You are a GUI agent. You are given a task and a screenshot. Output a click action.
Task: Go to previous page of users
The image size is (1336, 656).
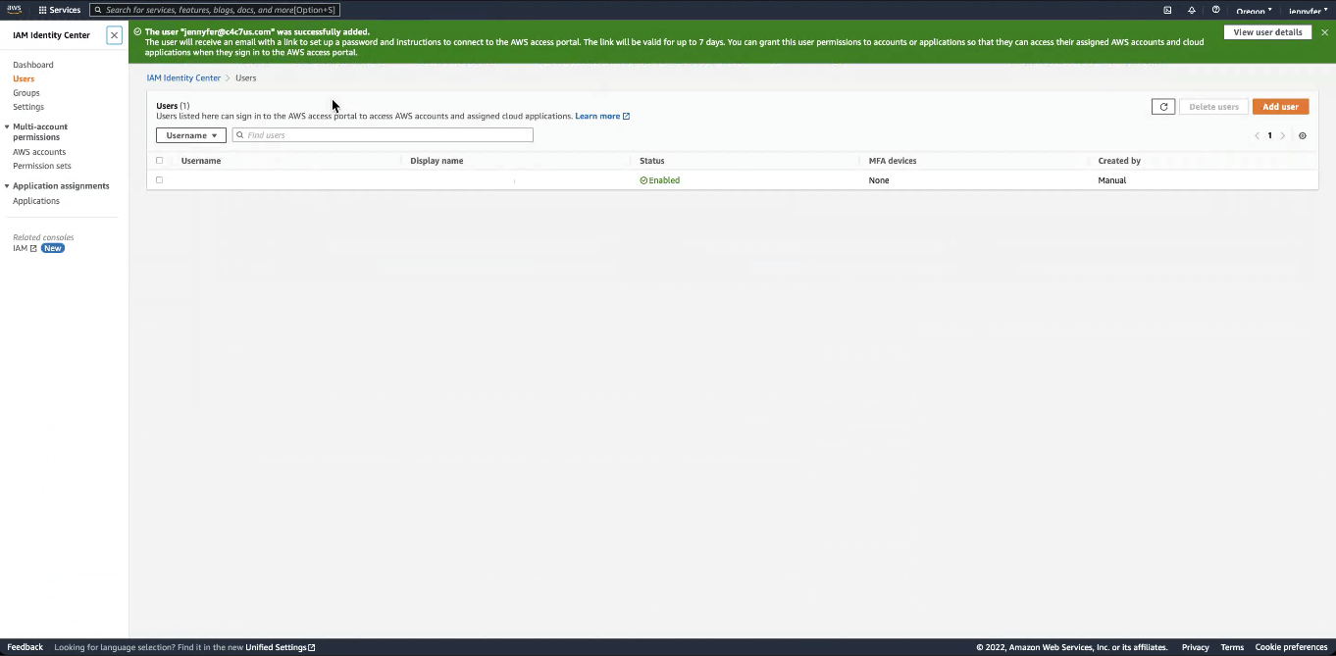tap(1257, 136)
